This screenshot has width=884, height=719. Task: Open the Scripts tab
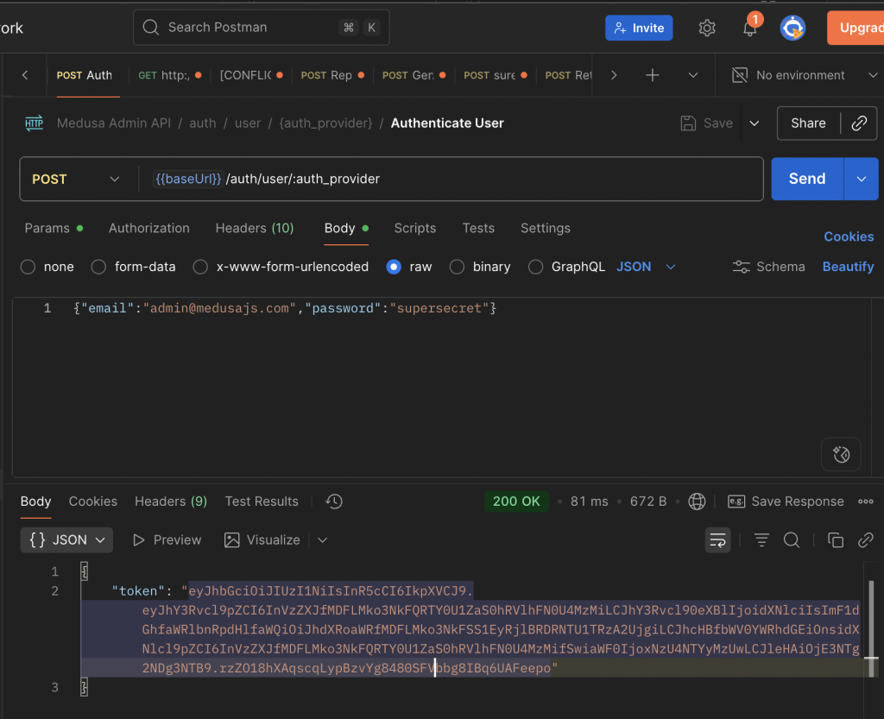tap(415, 228)
